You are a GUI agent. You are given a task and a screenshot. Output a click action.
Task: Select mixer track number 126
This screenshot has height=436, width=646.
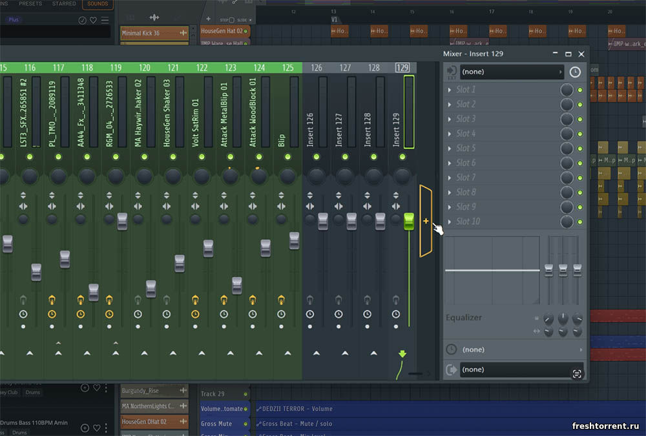coord(317,68)
